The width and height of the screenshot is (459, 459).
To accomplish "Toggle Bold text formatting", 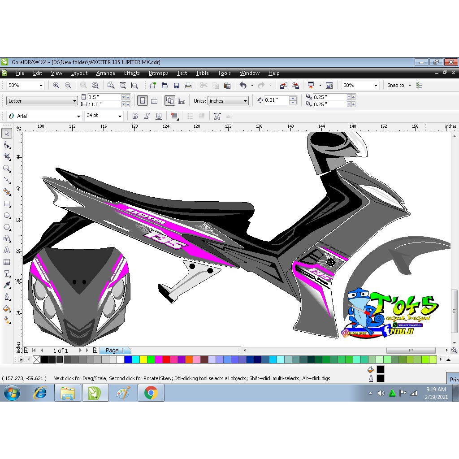I will point(135,116).
